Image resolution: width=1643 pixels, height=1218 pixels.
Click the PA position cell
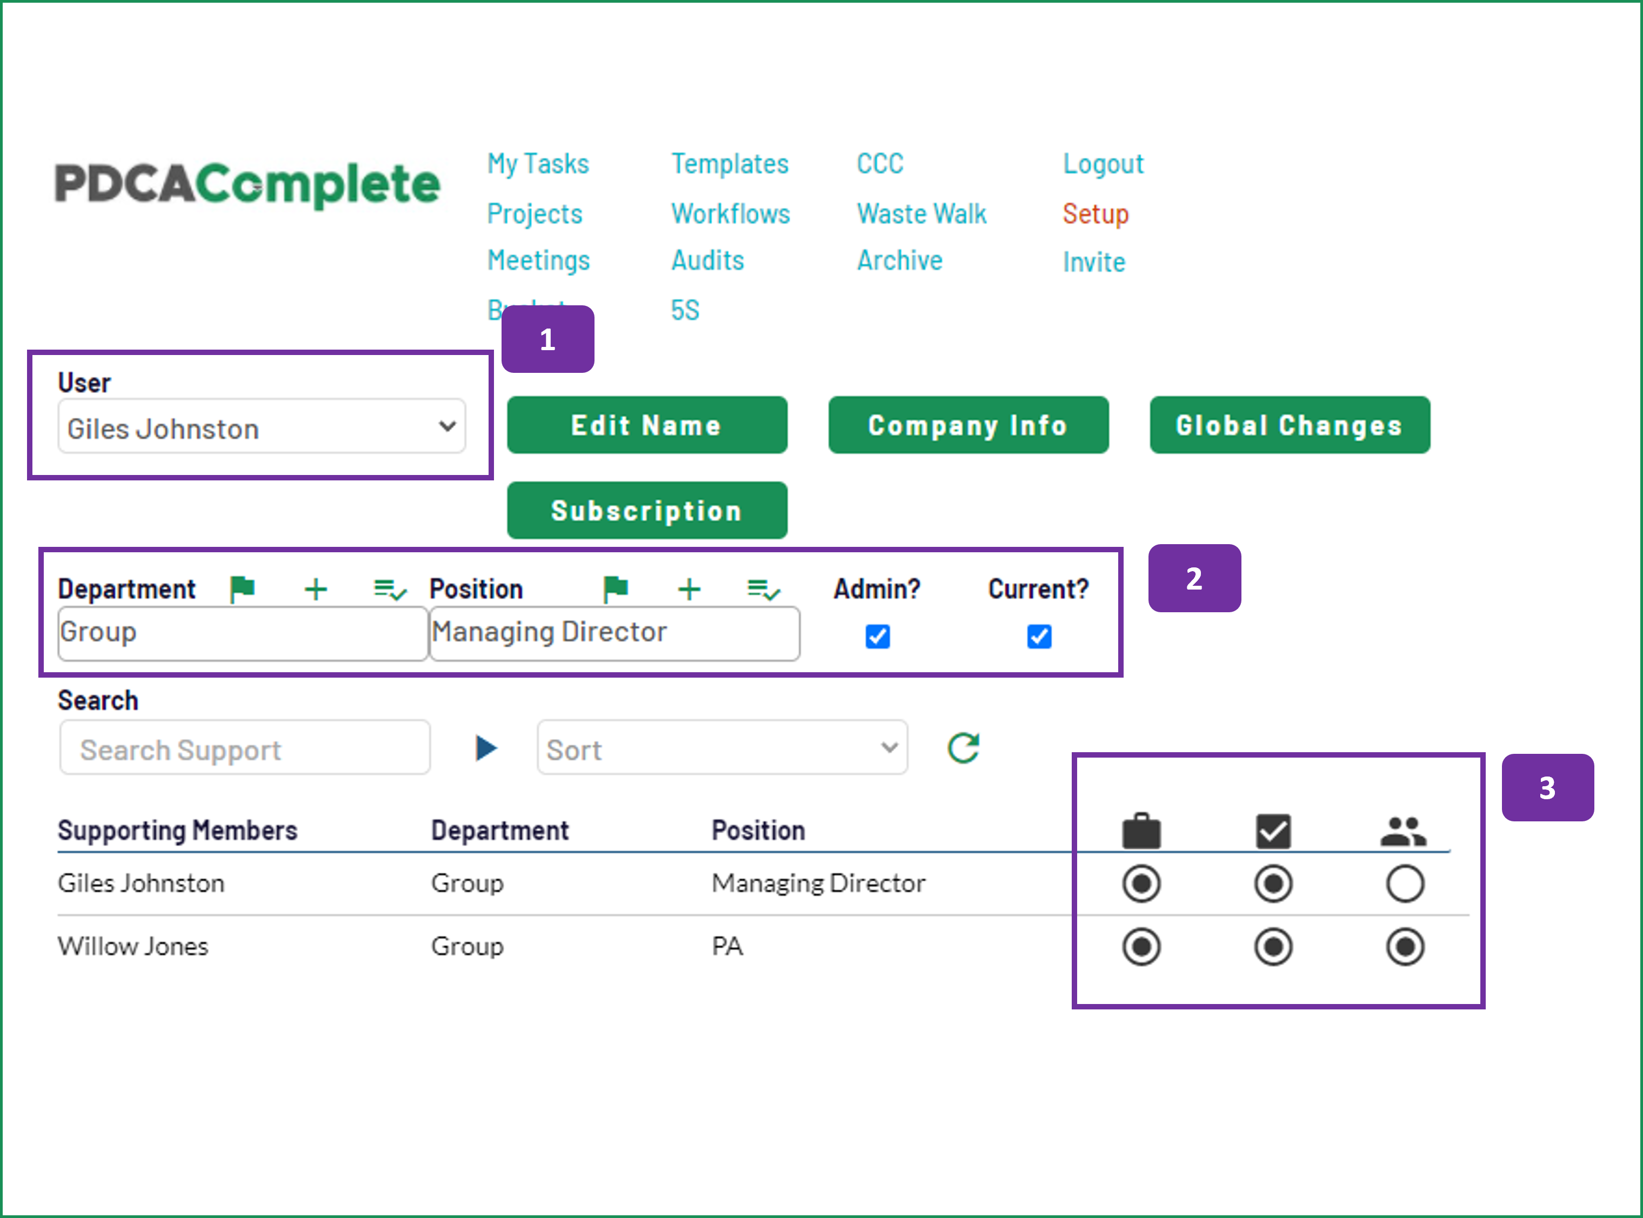point(727,947)
